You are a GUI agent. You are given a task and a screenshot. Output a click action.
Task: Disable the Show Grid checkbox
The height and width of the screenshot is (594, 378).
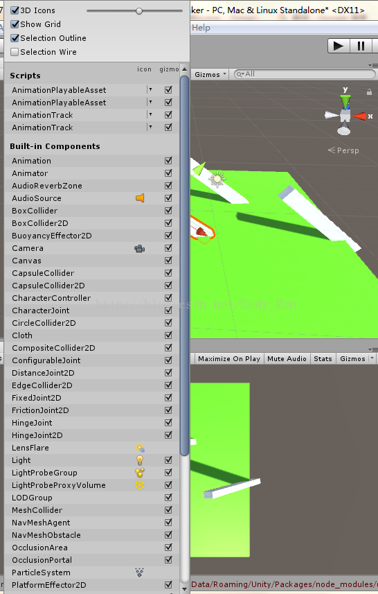(x=15, y=24)
